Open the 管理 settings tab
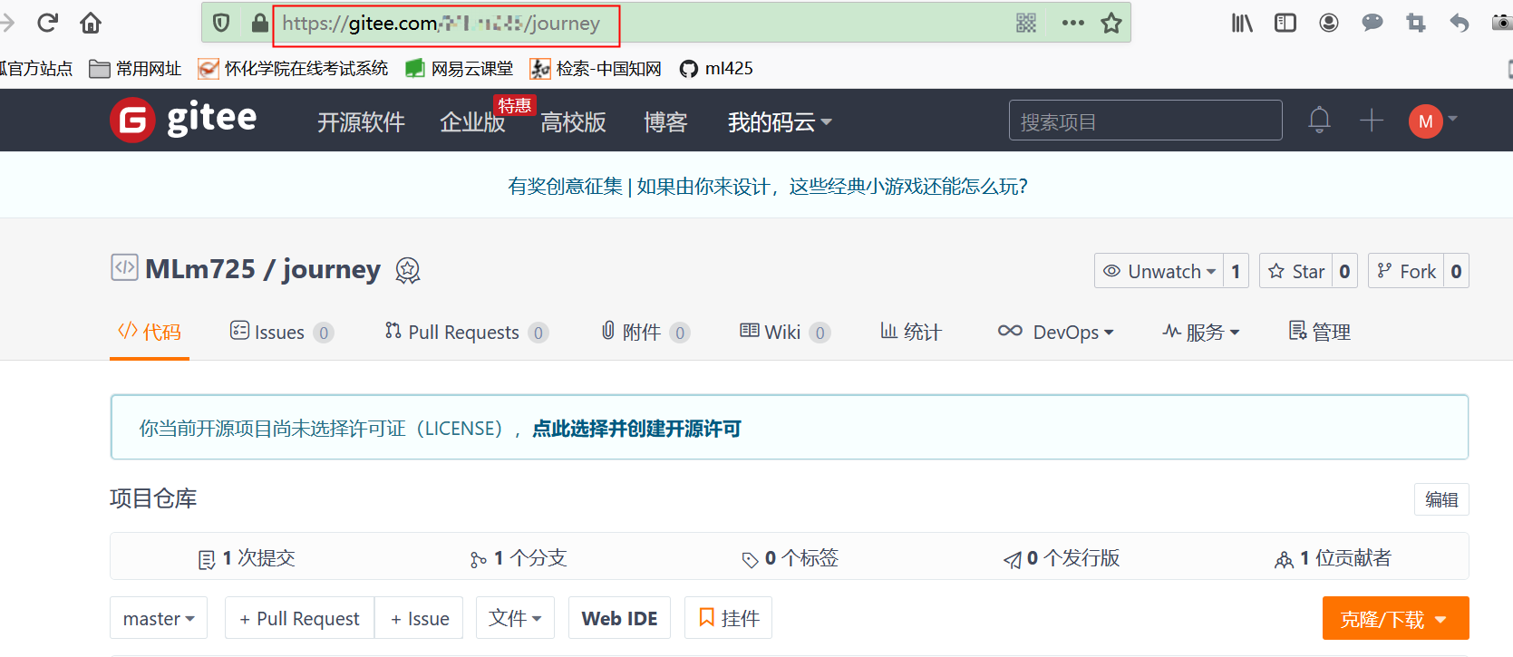The image size is (1513, 657). point(1320,333)
